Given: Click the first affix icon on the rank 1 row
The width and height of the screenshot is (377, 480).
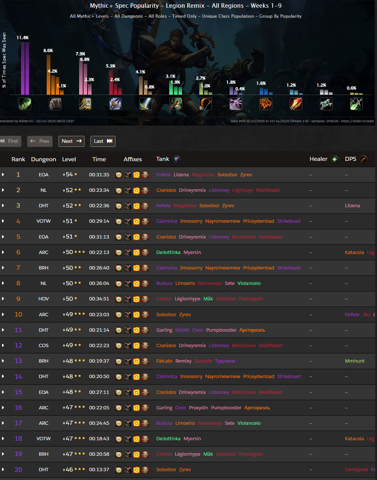Looking at the screenshot, I should [118, 175].
